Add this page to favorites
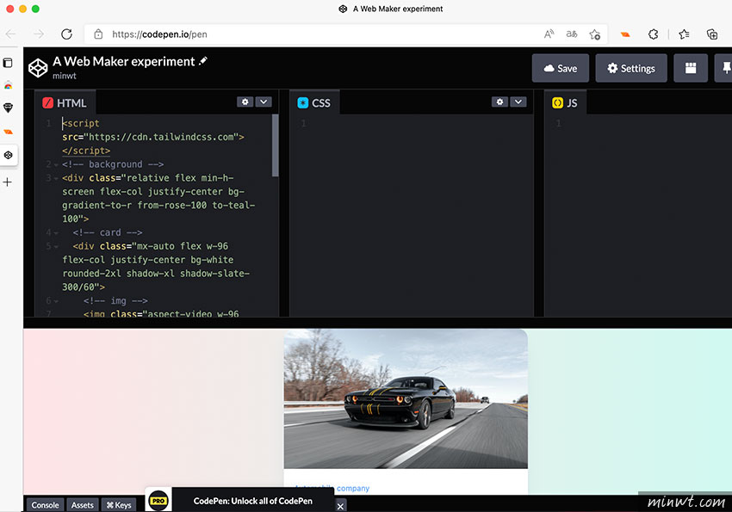 point(594,34)
